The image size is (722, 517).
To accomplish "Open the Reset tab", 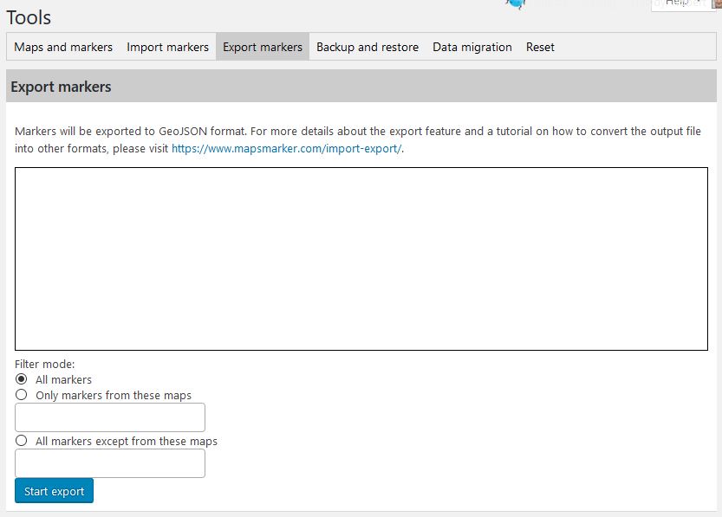I will [540, 47].
